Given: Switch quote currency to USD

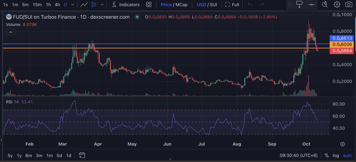Looking at the screenshot, I should pyautogui.click(x=201, y=4).
